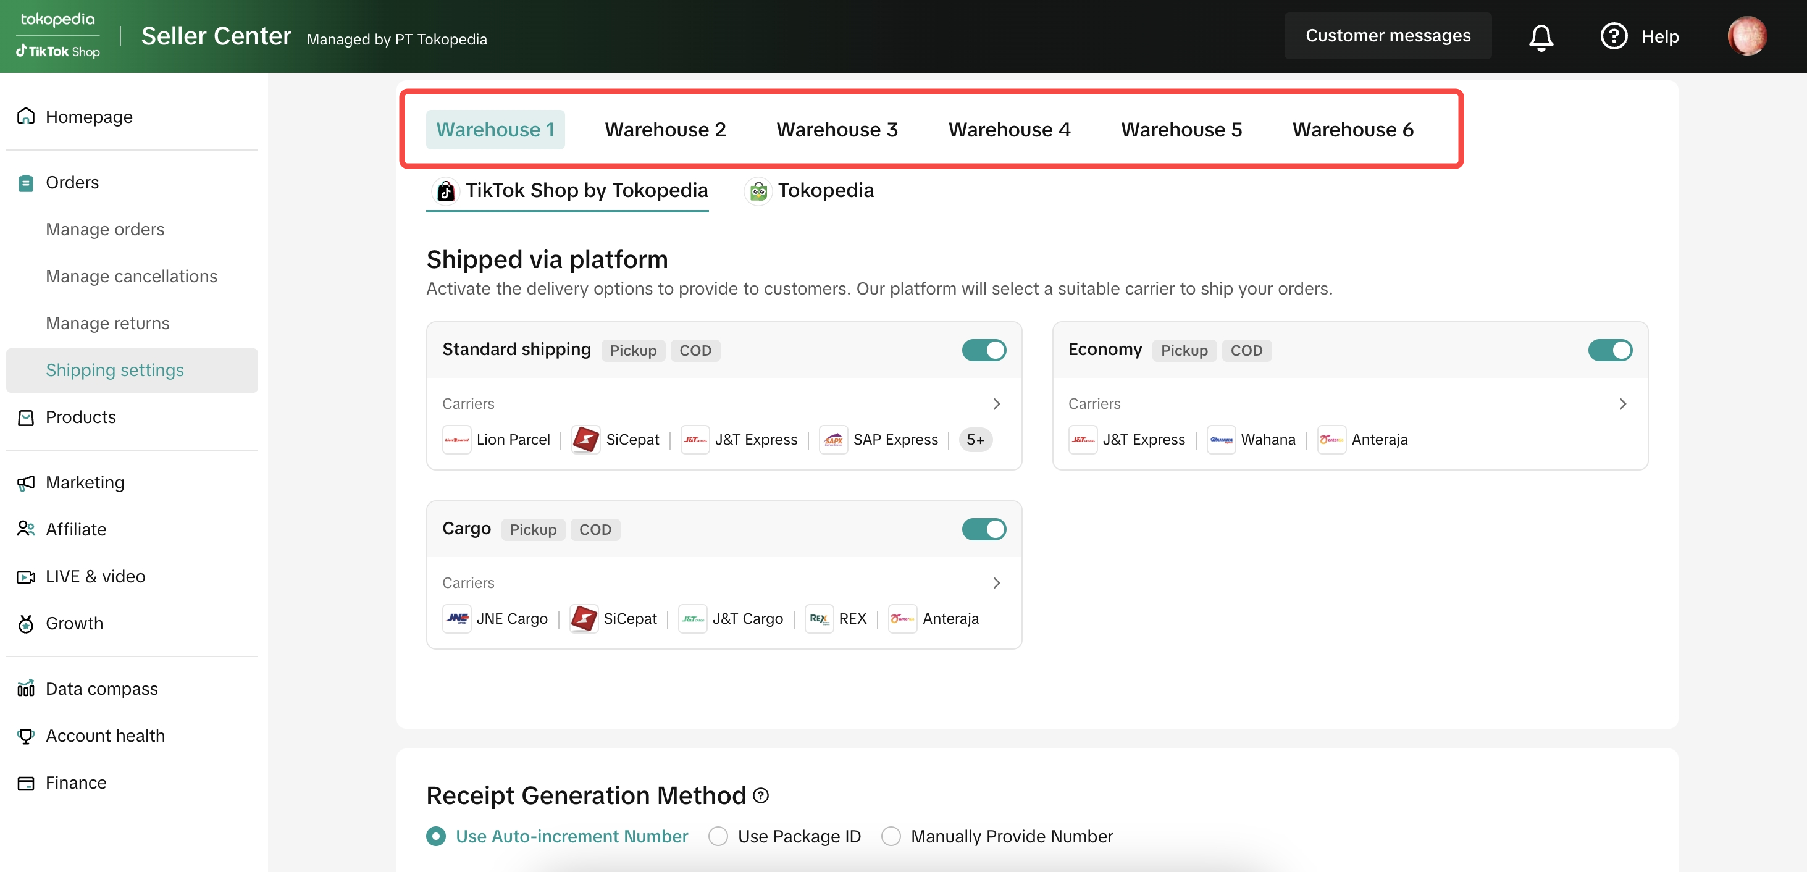Toggle the Cargo shipping switch

point(983,530)
